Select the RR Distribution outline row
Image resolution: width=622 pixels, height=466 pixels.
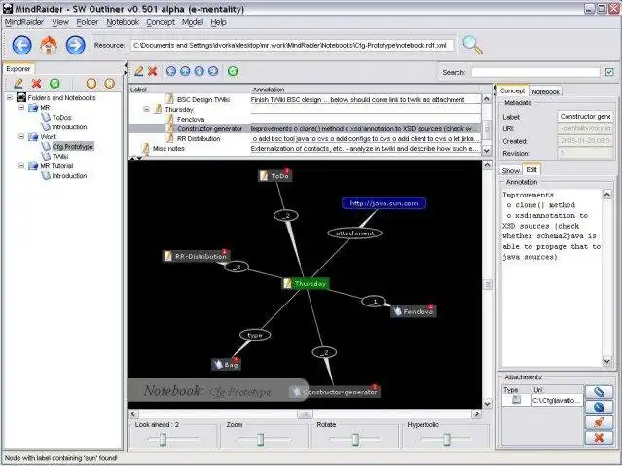coord(305,139)
